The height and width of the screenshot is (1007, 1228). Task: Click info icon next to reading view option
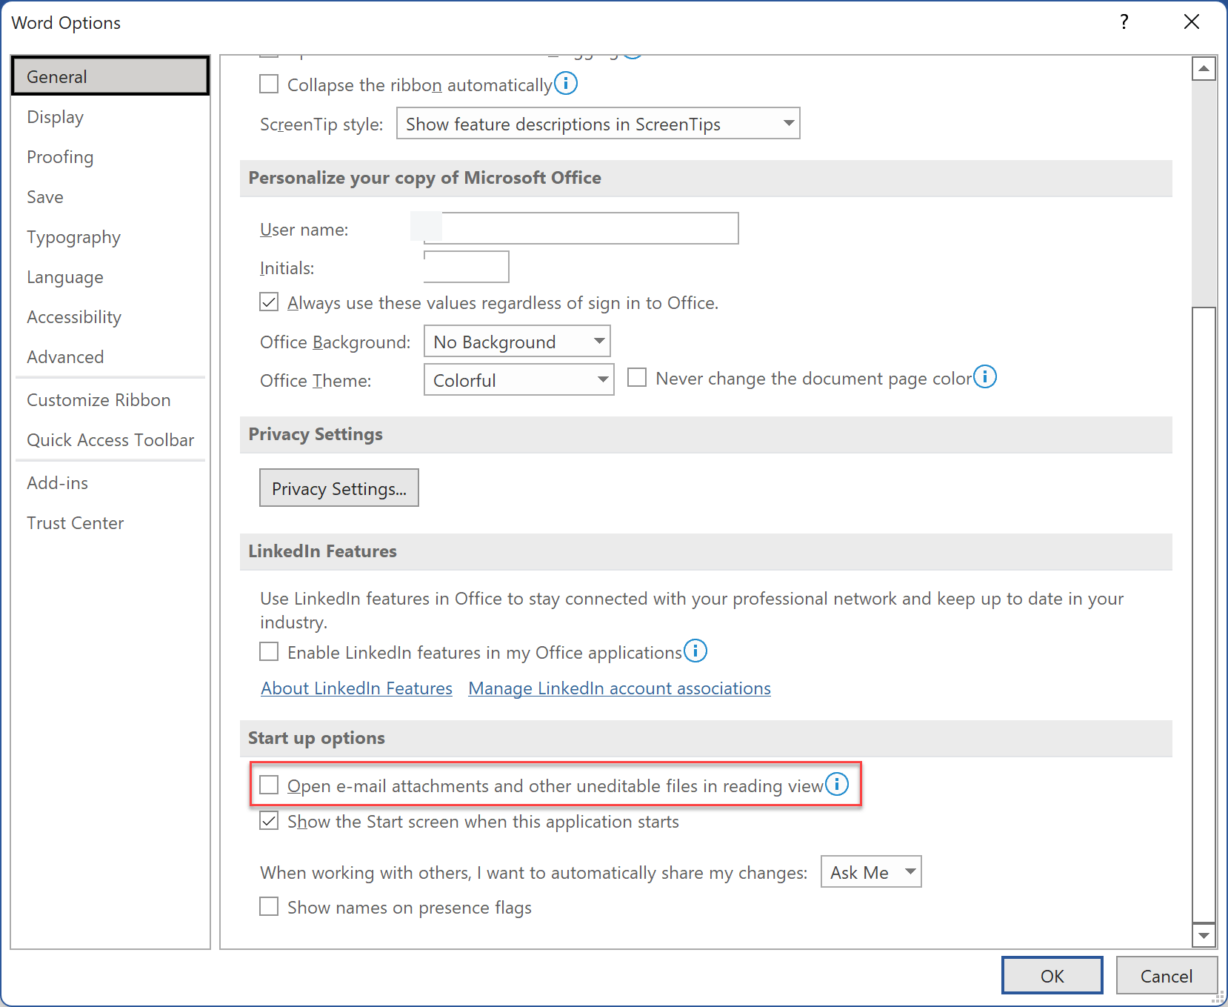pyautogui.click(x=837, y=784)
